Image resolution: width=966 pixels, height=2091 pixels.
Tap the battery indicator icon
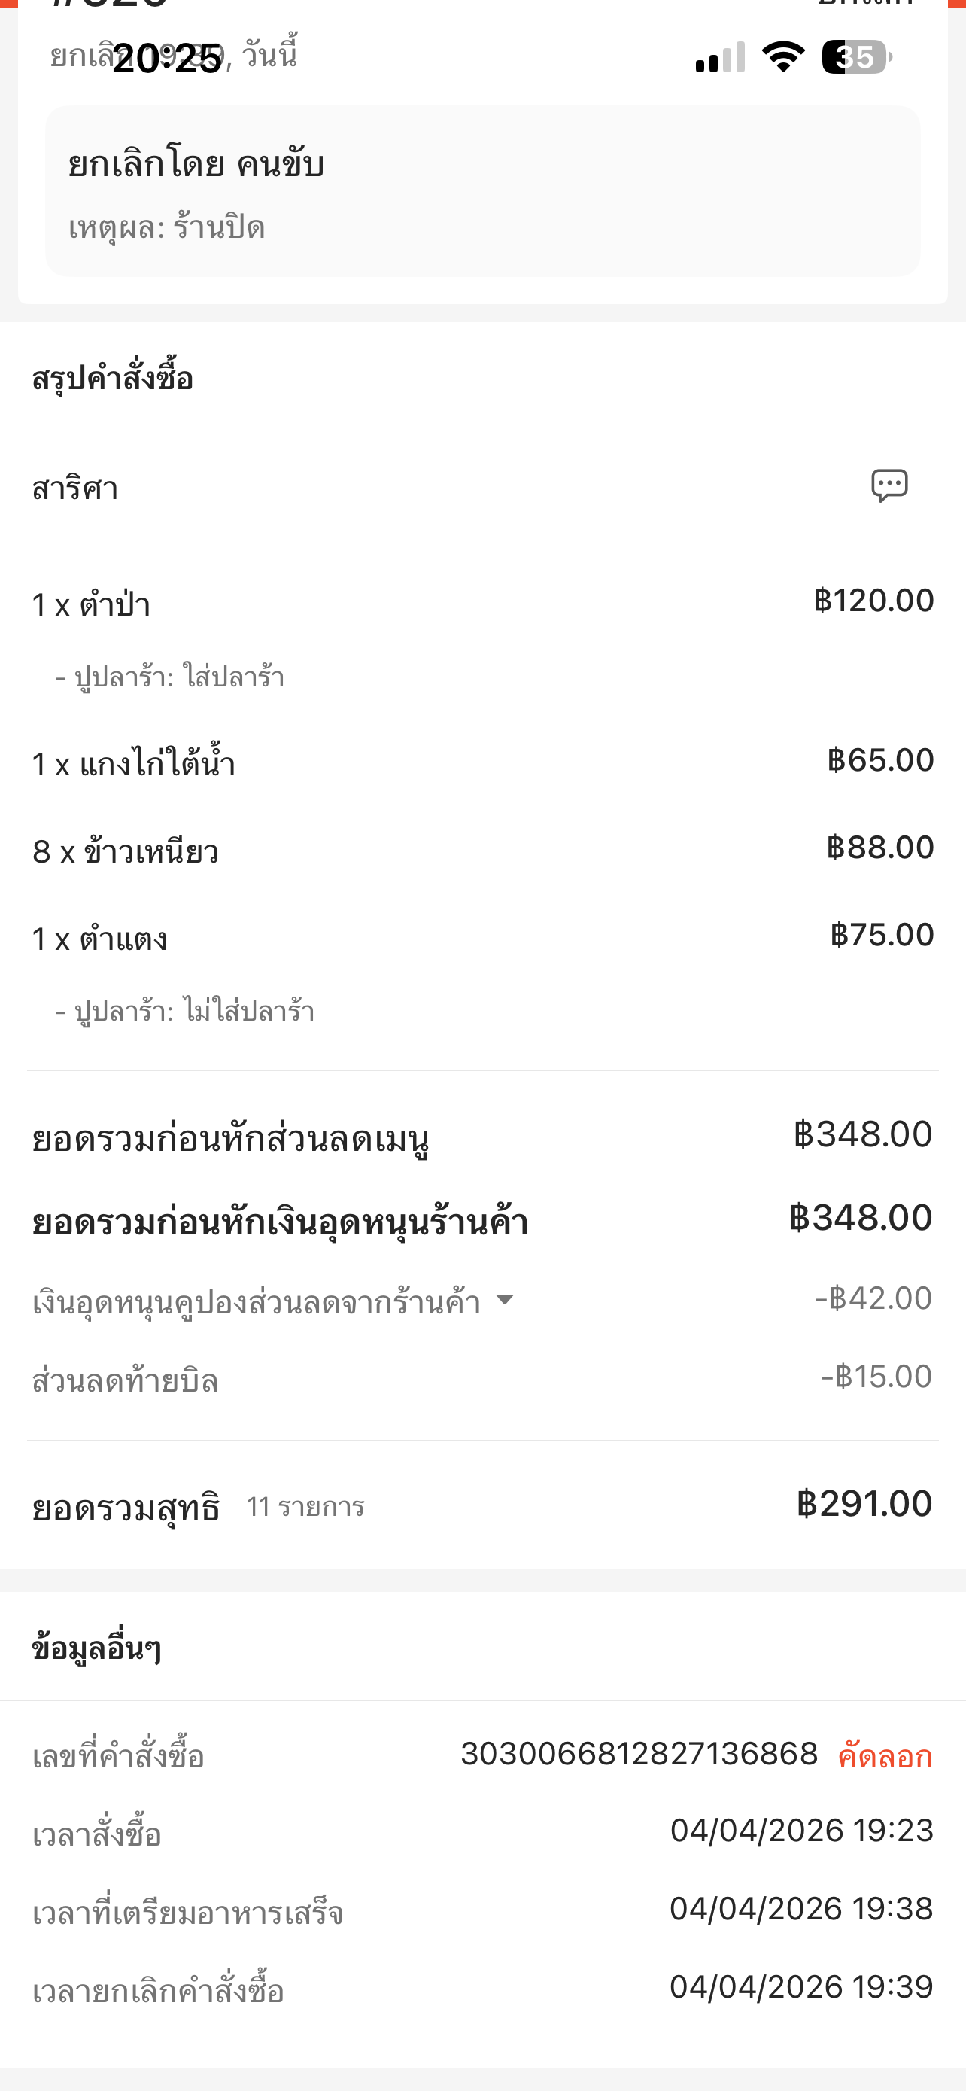pyautogui.click(x=856, y=58)
